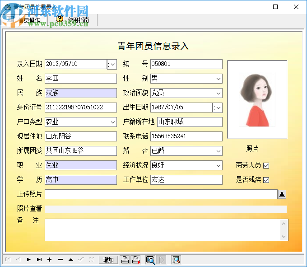Viewport: 307px width, 267px height.
Task: Post edit with the checkmark icon
Action: tap(81, 260)
